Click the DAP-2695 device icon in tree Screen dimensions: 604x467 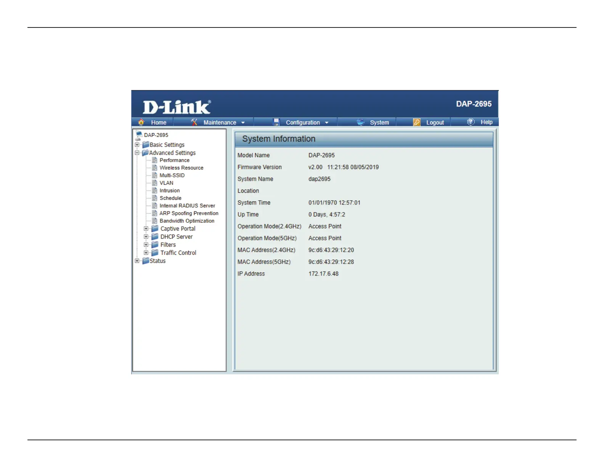coord(138,135)
